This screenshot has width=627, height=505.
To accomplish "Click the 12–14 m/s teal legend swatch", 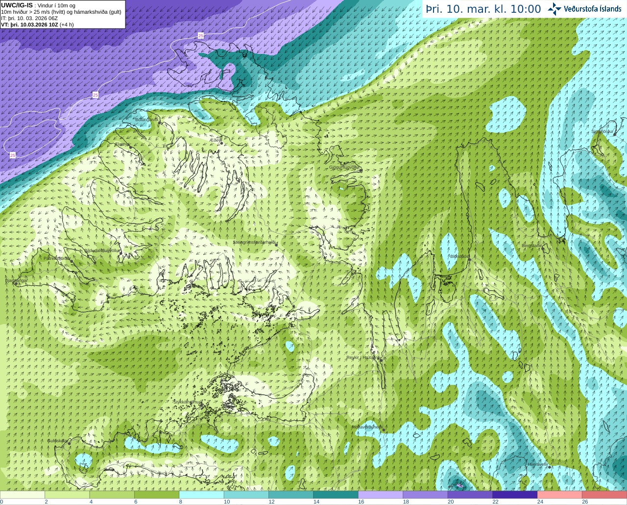I will click(291, 495).
